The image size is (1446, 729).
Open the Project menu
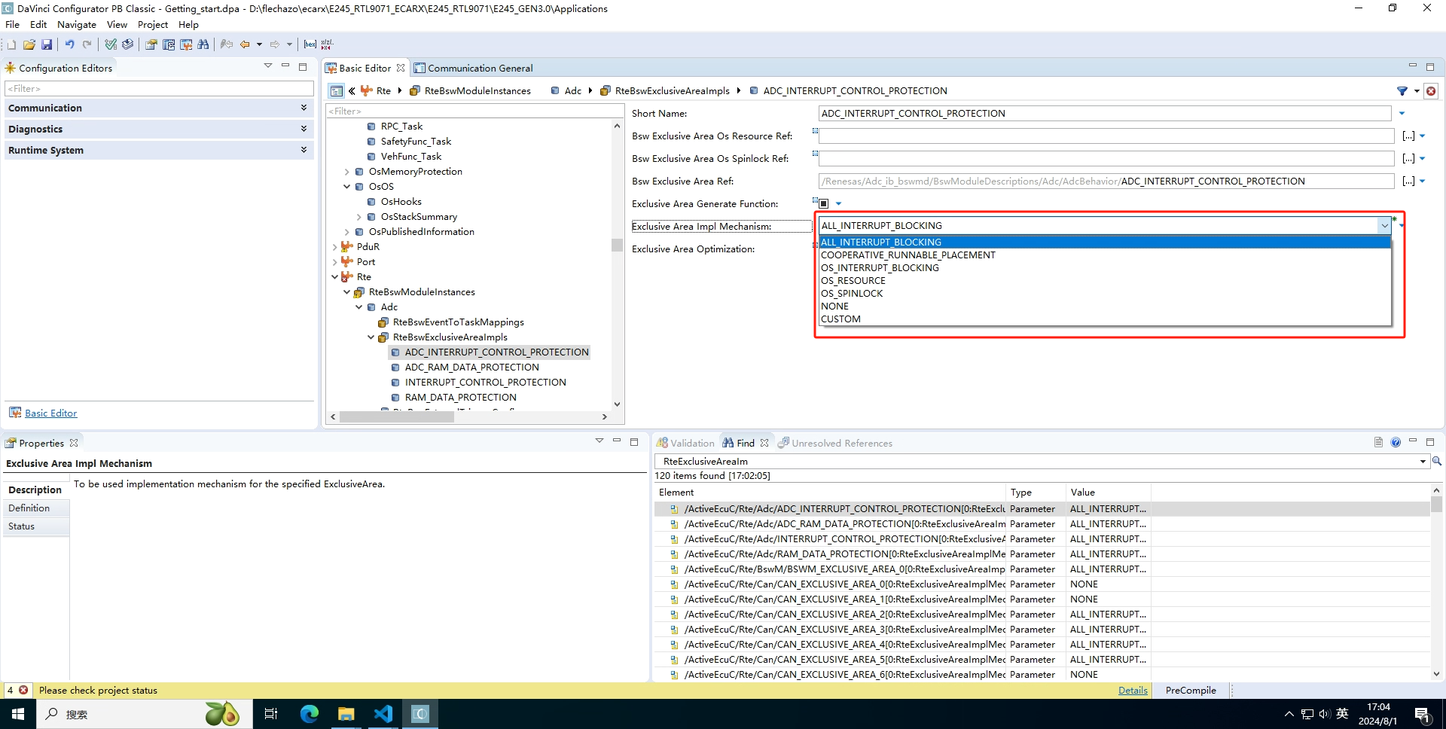pos(152,25)
